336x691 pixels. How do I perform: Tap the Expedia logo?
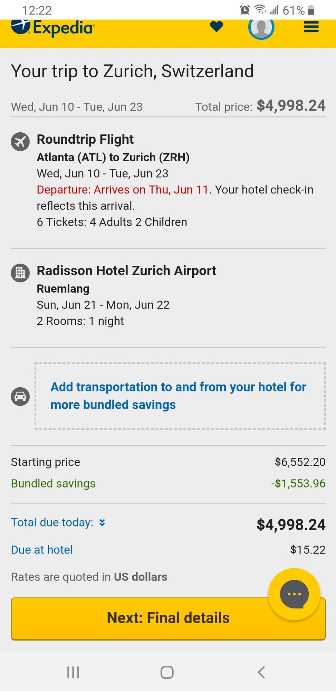tap(52, 28)
